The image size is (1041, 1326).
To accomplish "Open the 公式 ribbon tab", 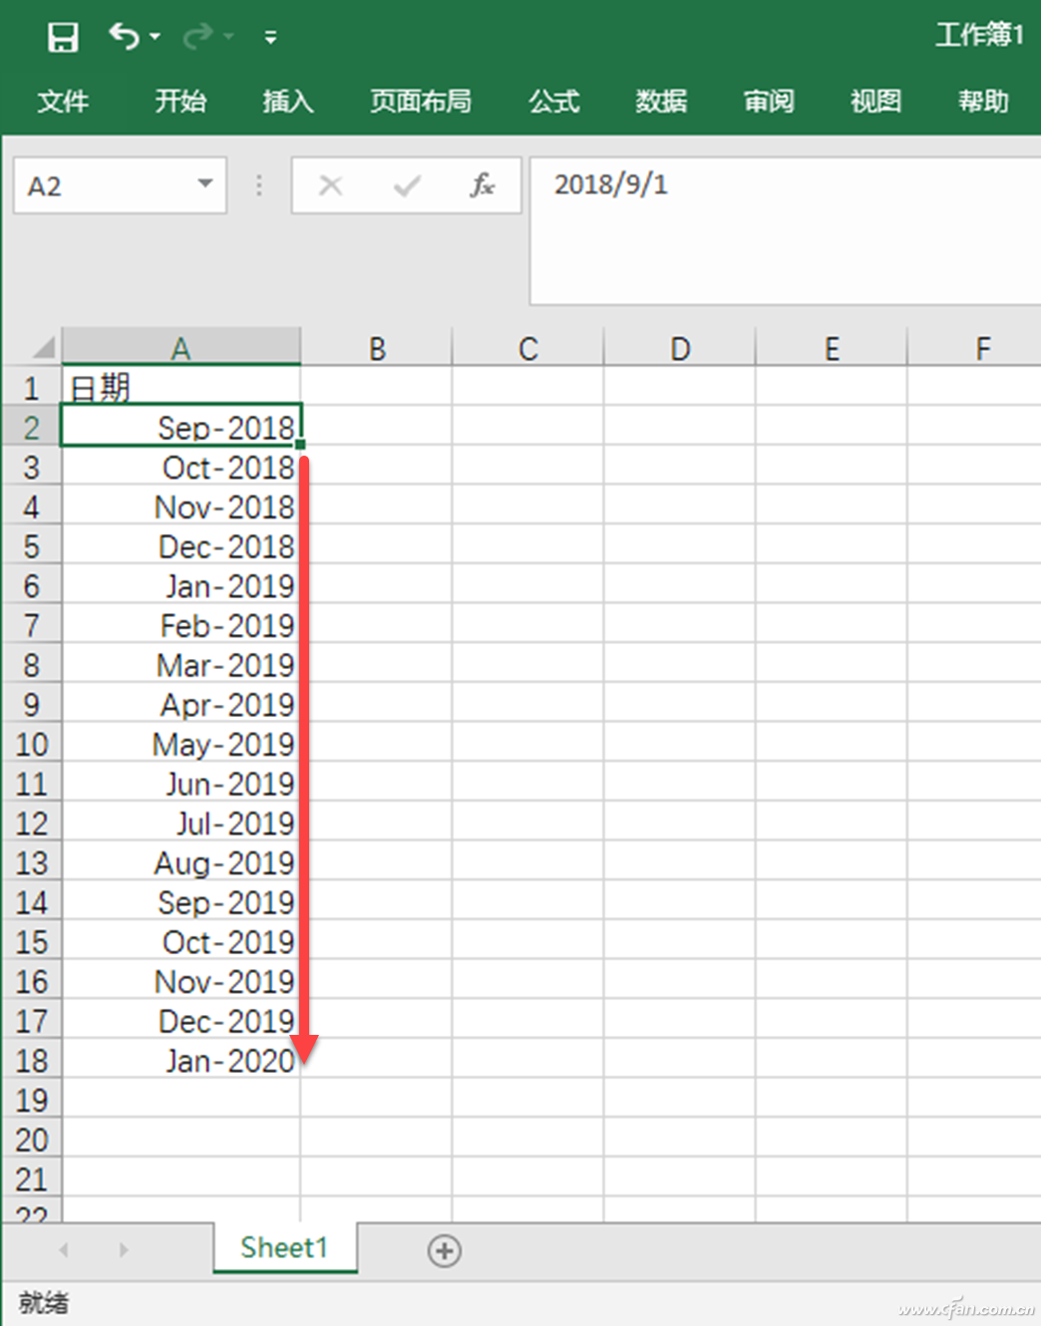I will [x=554, y=101].
